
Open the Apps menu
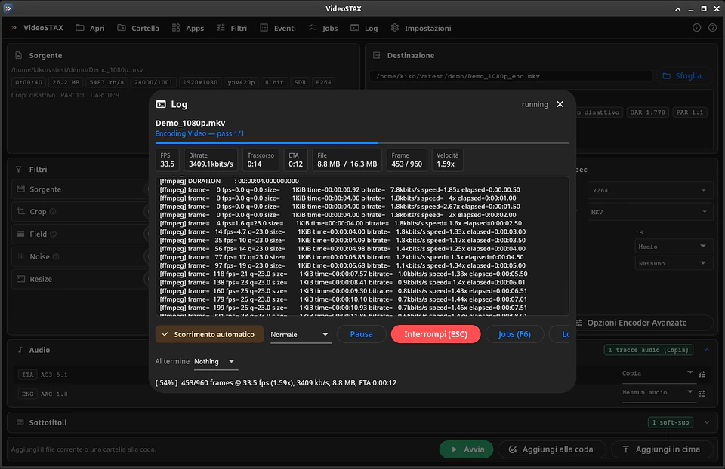pos(188,28)
